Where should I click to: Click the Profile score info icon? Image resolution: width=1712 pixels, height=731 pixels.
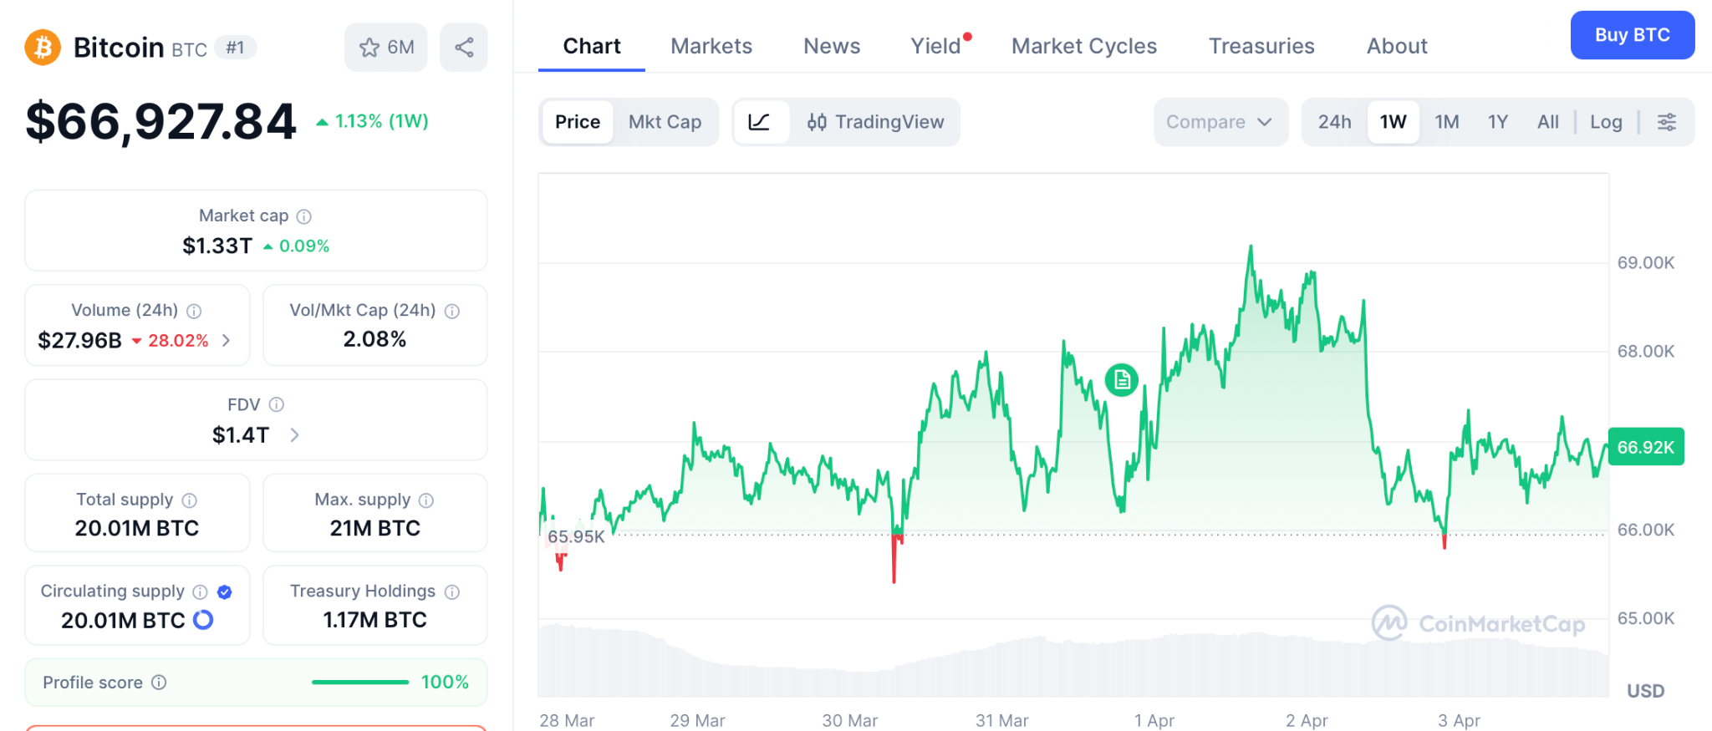coord(159,683)
